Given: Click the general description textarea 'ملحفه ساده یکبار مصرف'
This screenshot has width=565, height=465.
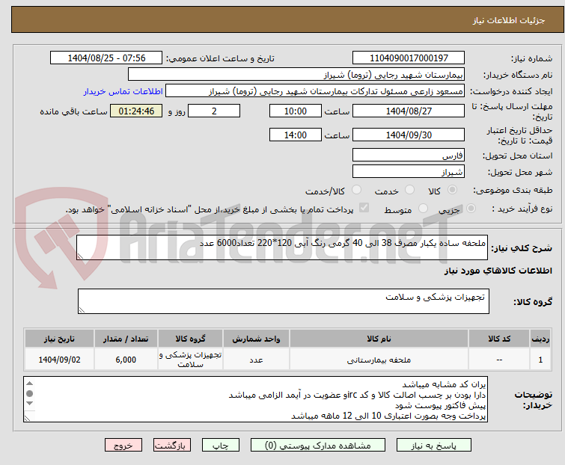Looking at the screenshot, I should (x=282, y=247).
